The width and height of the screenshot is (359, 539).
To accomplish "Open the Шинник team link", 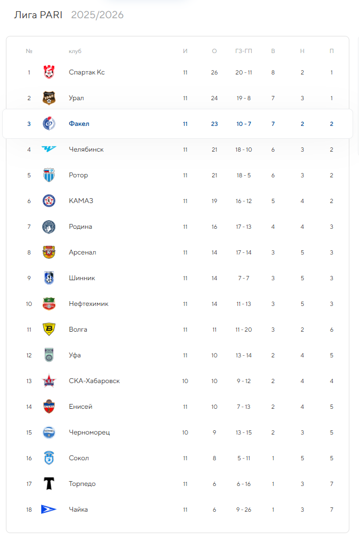I will point(82,278).
